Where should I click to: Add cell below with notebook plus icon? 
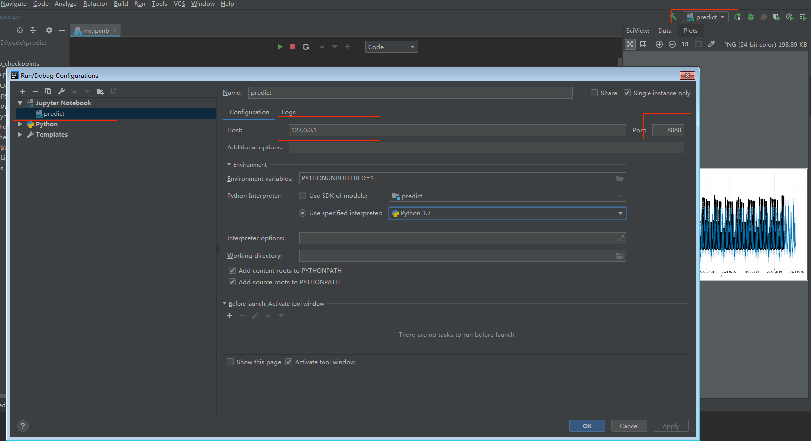348,47
